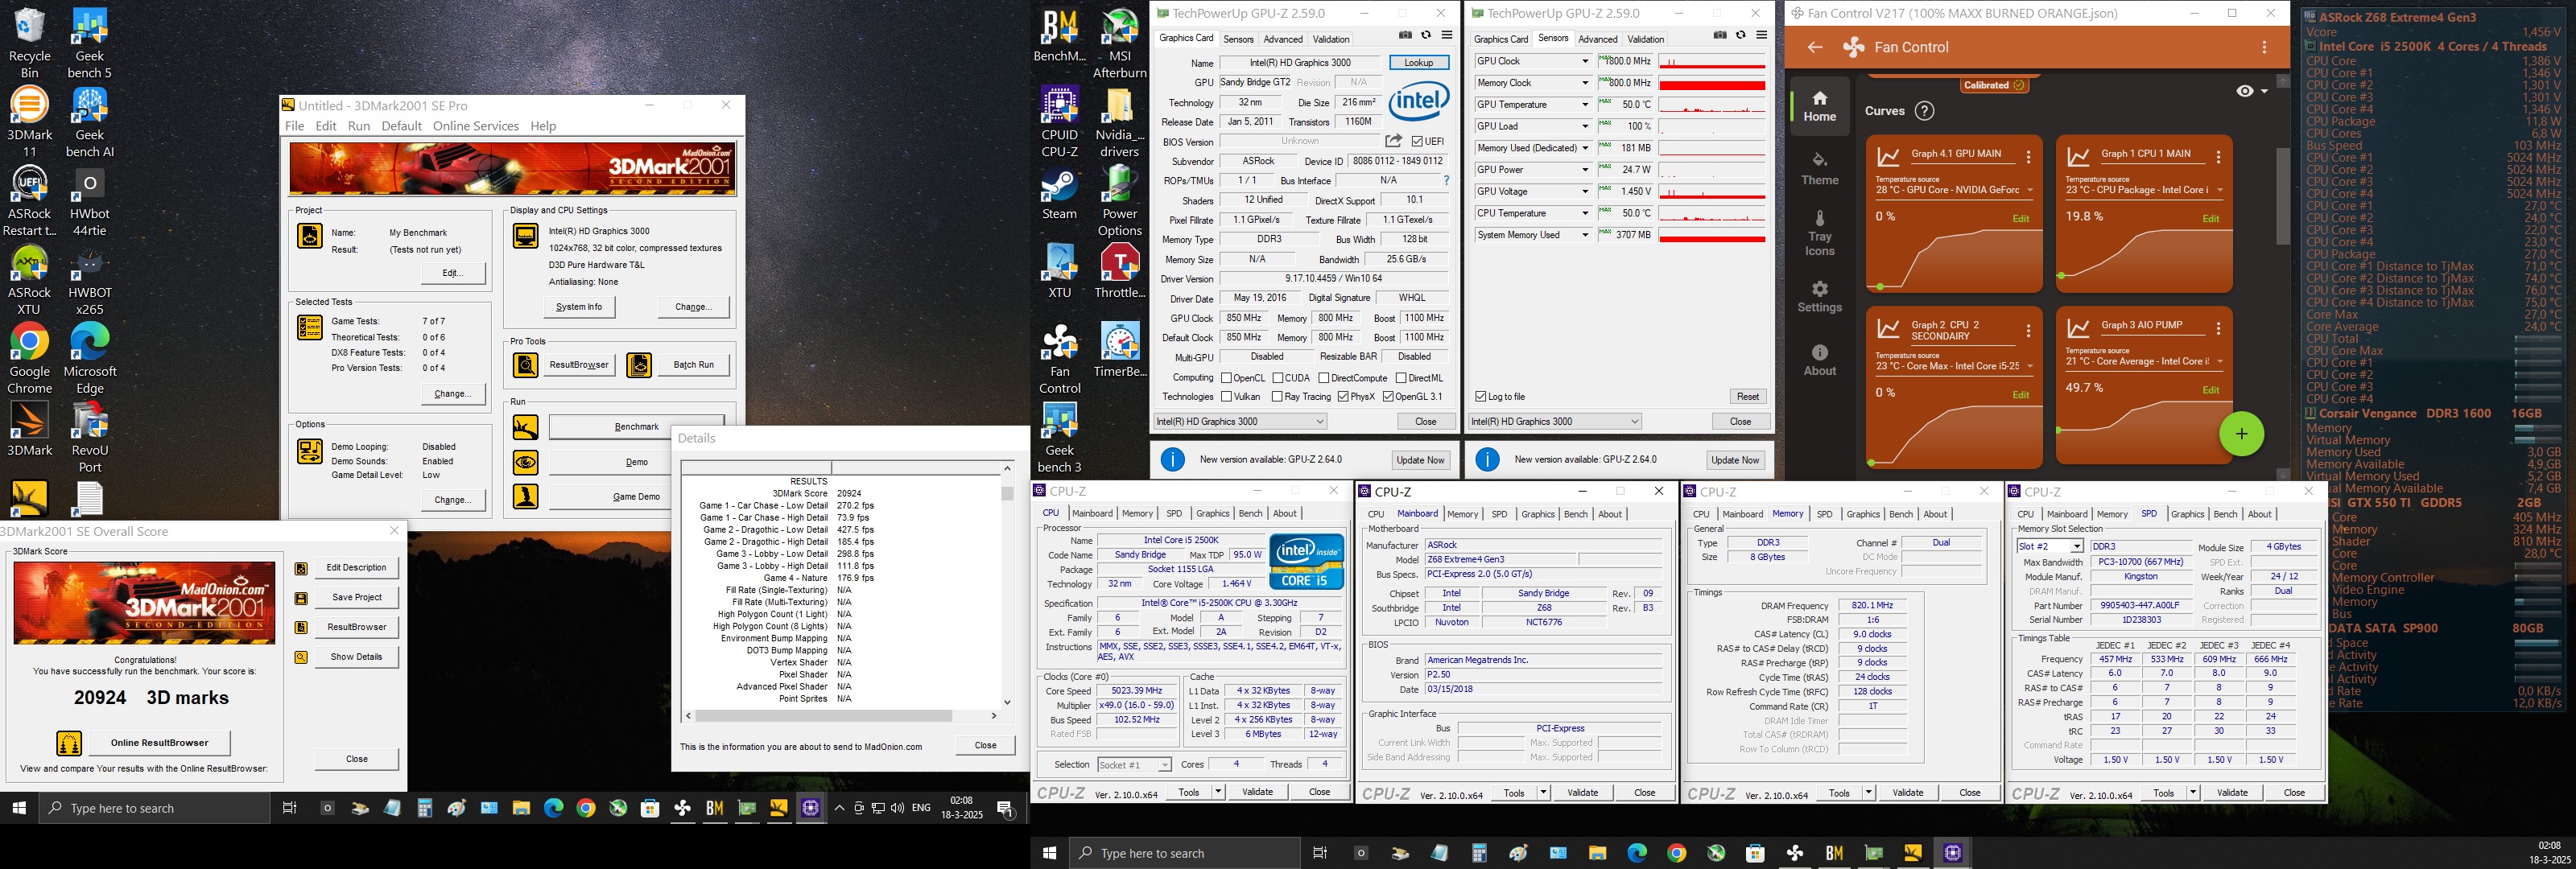Open options menu of Graph 4.1 GPU MAIN card

click(x=2028, y=157)
